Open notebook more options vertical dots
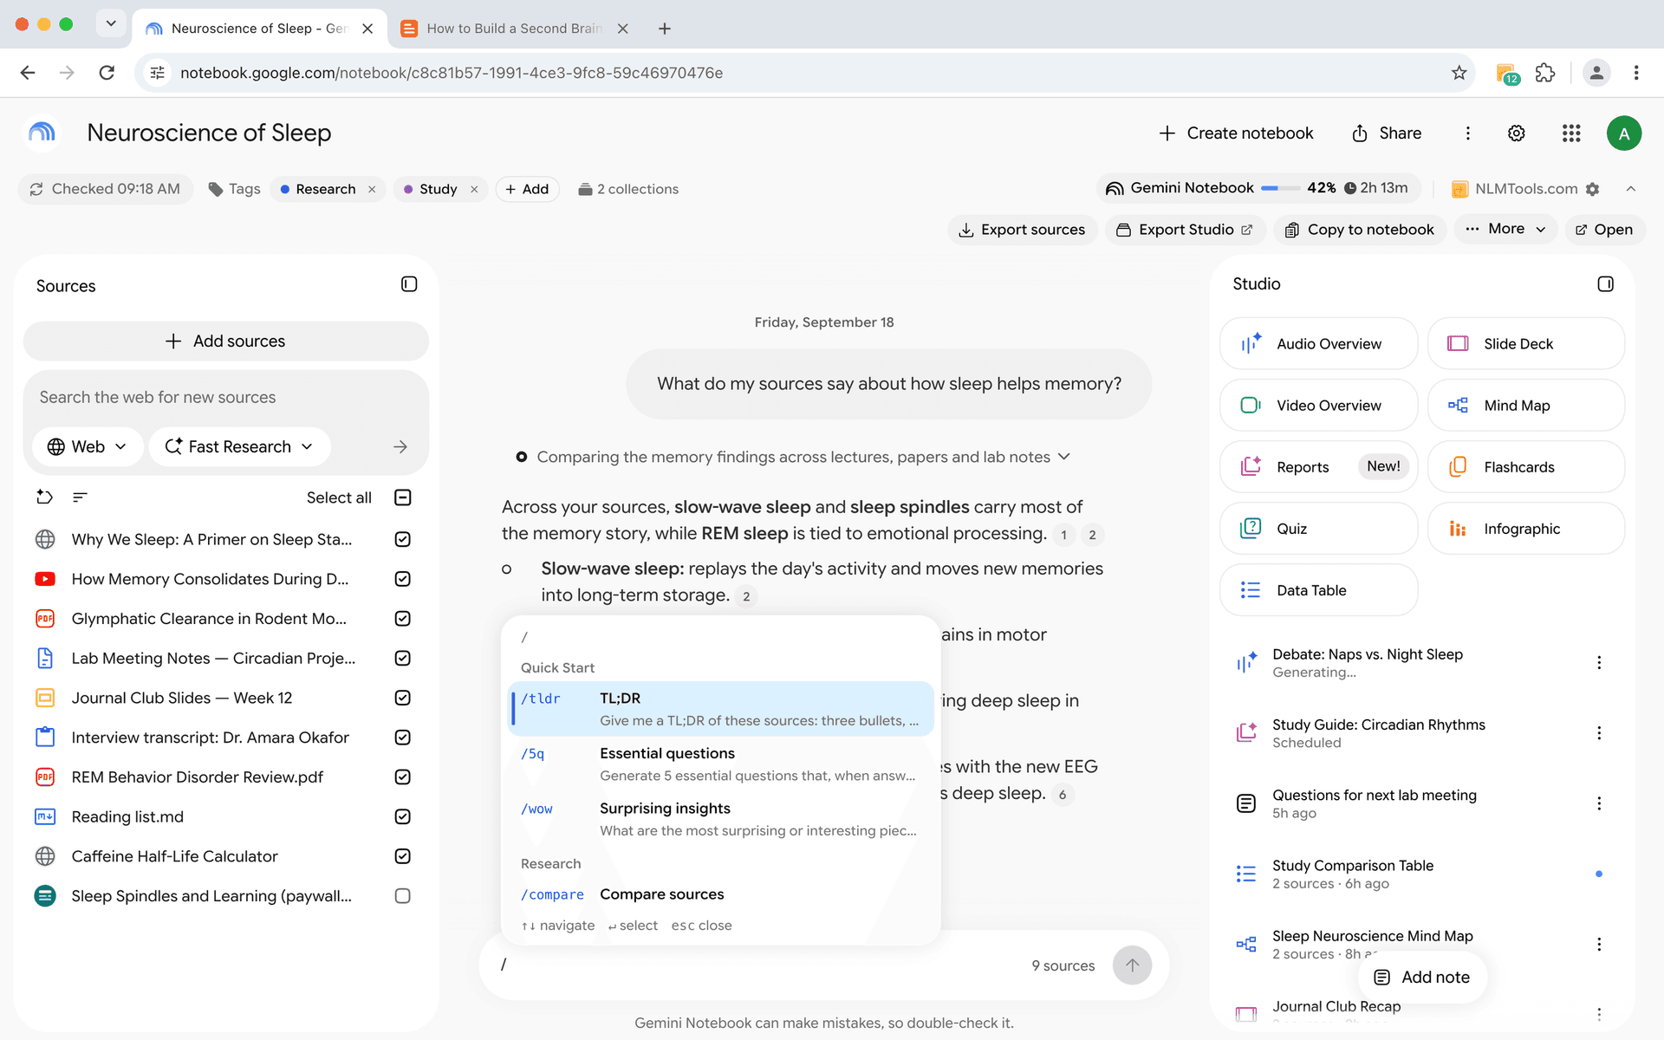 tap(1467, 133)
